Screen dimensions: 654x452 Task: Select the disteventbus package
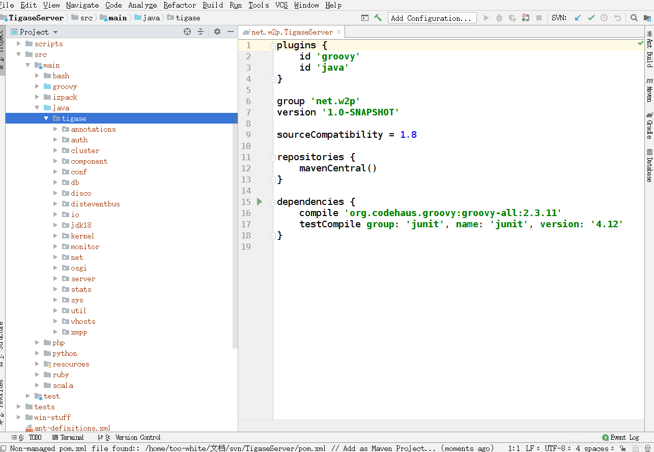(x=95, y=204)
